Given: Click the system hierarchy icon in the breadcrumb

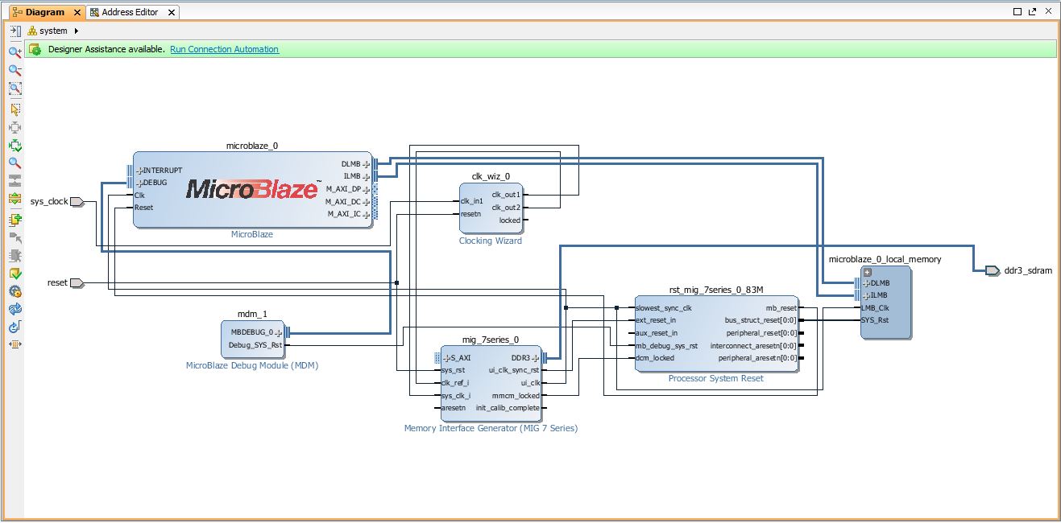Looking at the screenshot, I should click(33, 31).
